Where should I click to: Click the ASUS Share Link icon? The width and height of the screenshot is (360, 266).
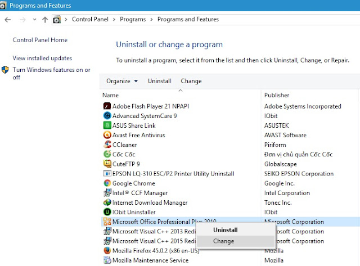107,125
